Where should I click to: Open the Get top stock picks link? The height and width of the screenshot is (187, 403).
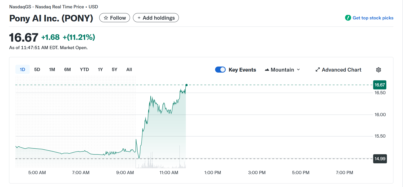[373, 18]
